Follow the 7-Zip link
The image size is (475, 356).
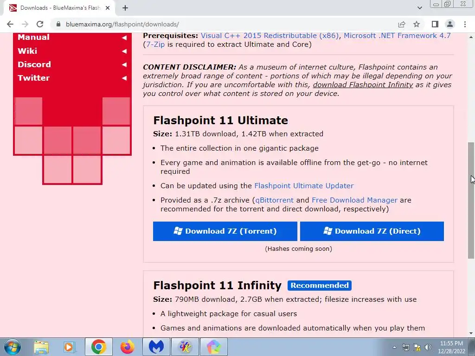coord(155,44)
